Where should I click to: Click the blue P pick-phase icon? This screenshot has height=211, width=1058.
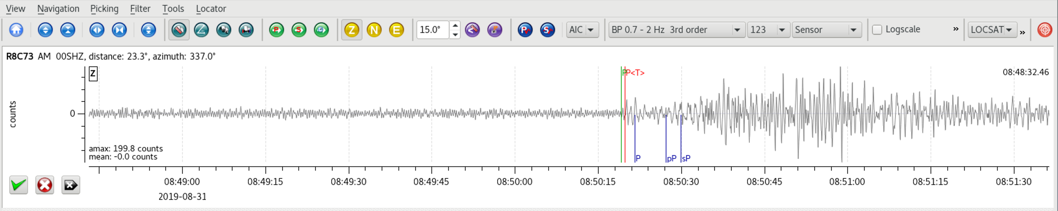tap(525, 30)
